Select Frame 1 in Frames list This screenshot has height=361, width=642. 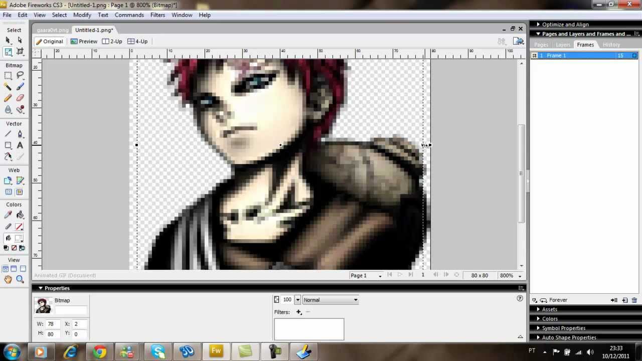[x=584, y=56]
